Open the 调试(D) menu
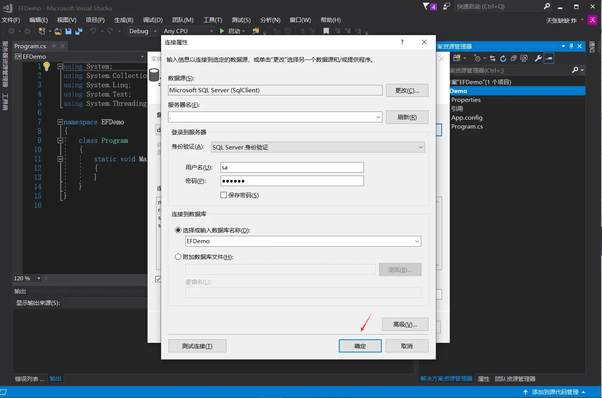602x398 pixels. click(x=153, y=20)
